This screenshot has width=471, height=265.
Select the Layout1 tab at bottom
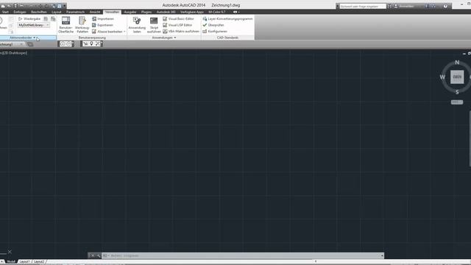coord(24,262)
